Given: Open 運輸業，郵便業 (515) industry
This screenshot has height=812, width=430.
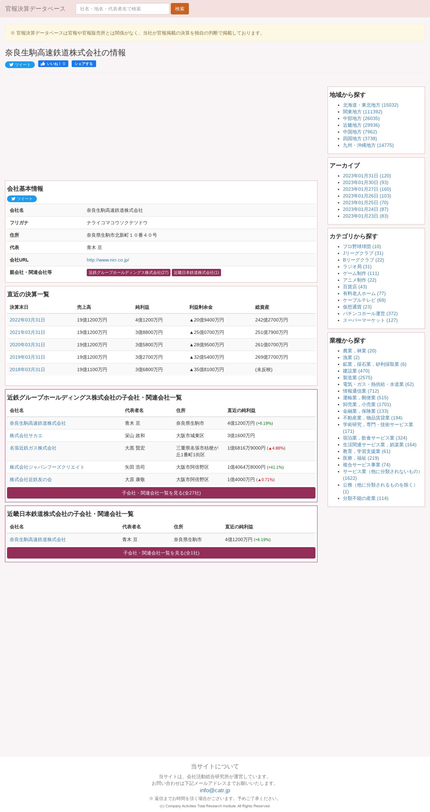Looking at the screenshot, I should pos(365,398).
